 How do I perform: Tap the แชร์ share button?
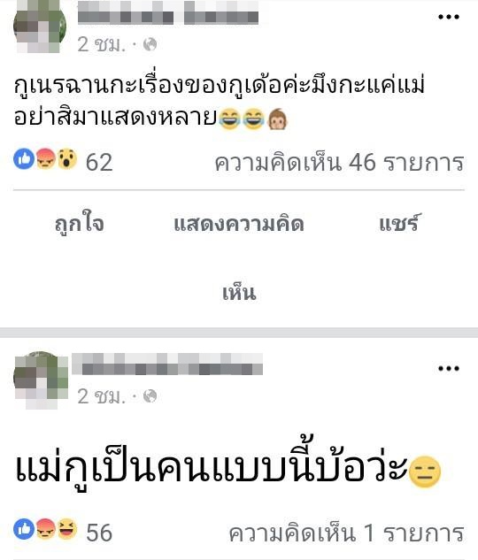398,223
